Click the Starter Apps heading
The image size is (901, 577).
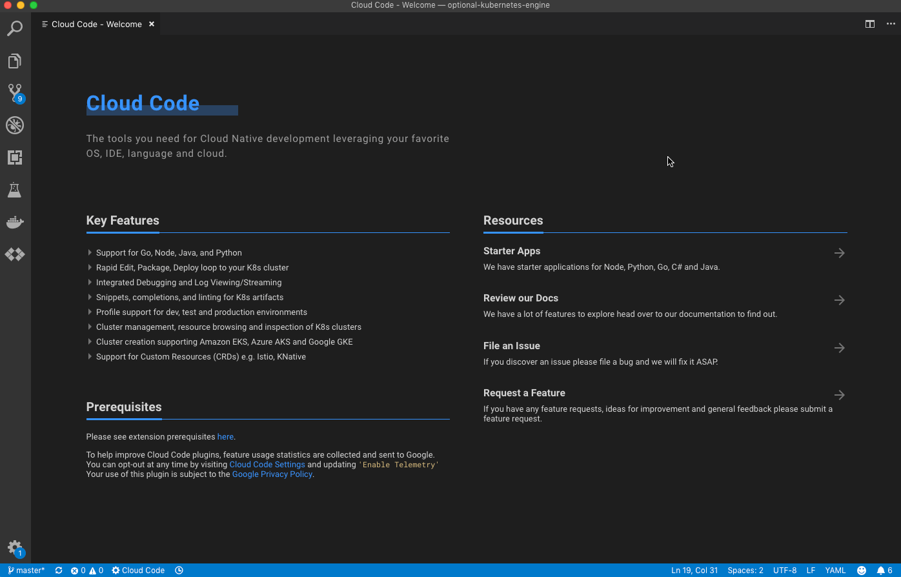(x=512, y=251)
